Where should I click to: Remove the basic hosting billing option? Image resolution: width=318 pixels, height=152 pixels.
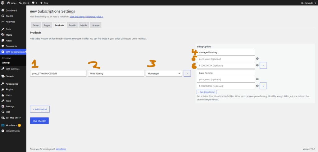tap(263, 86)
